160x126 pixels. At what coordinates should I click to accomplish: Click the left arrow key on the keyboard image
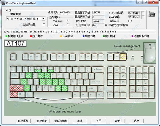(110, 95)
